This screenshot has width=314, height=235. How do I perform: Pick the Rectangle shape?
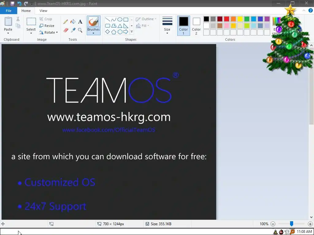click(x=126, y=19)
